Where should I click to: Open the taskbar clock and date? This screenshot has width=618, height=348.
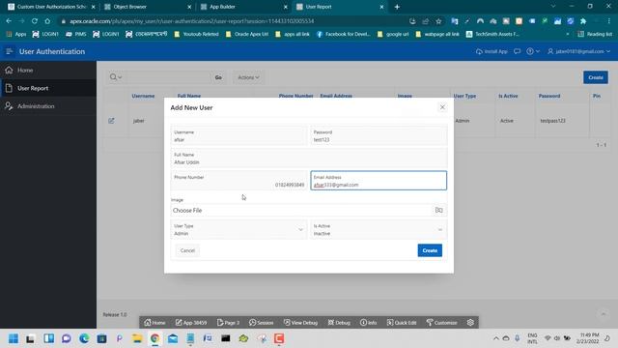coord(589,338)
